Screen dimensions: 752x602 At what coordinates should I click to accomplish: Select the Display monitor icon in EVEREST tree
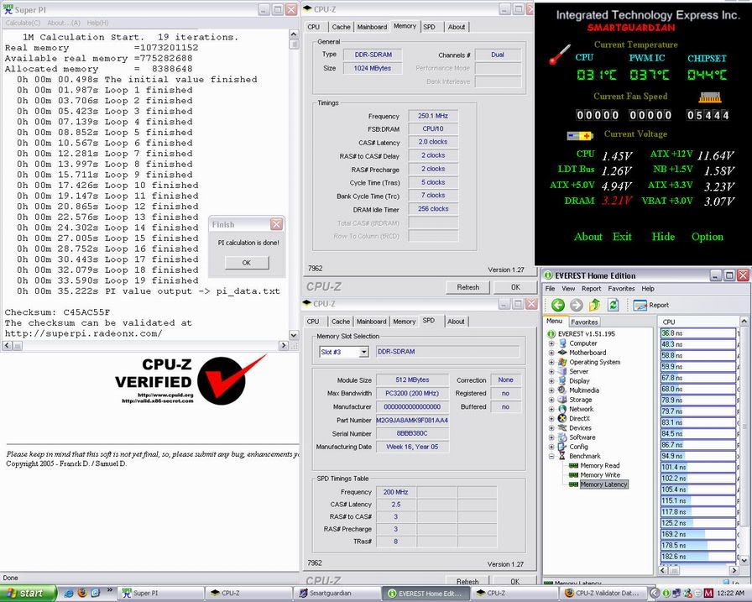tap(562, 381)
